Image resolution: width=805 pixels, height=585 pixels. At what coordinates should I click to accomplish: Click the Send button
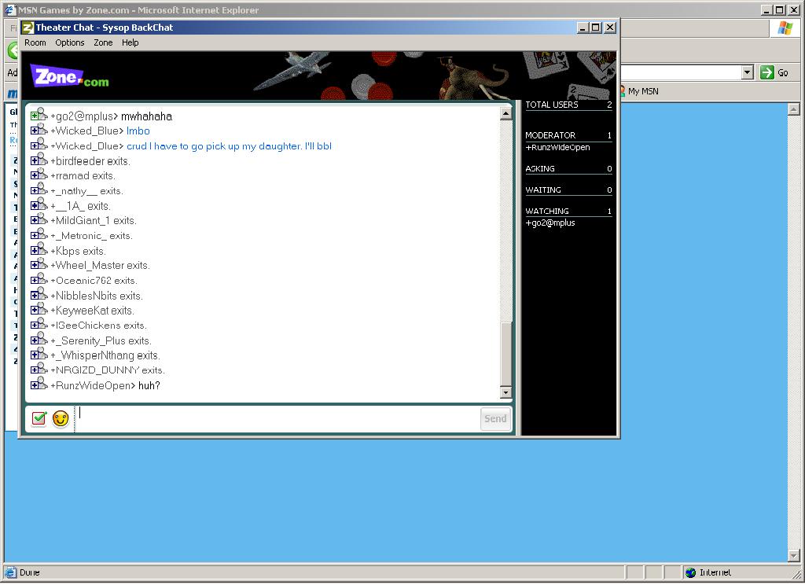point(495,419)
